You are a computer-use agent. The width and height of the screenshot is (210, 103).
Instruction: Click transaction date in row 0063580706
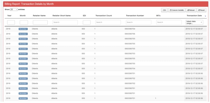(194, 34)
